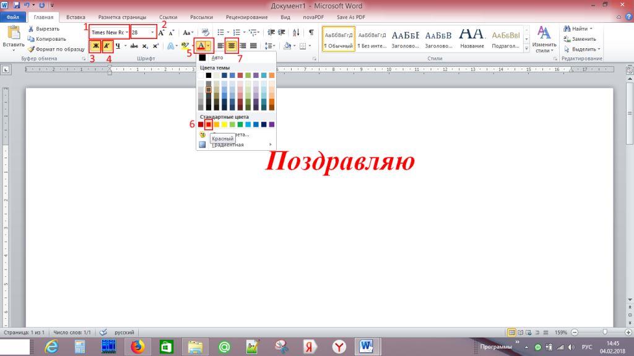
Task: Click the Align Right icon
Action: (x=243, y=46)
